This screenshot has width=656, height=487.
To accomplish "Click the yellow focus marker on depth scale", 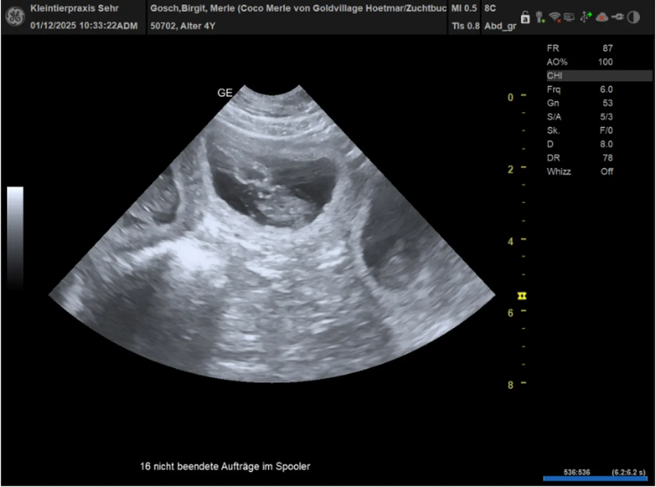I will 522,296.
